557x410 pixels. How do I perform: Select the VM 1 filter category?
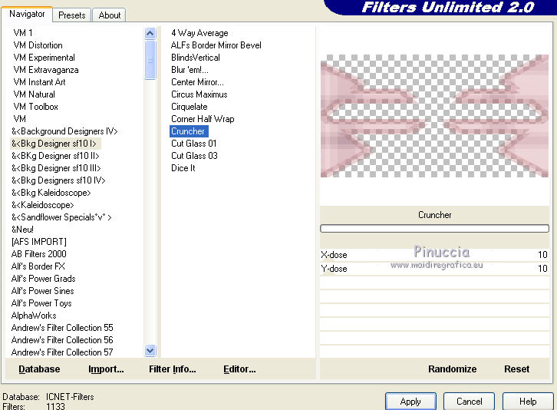23,33
